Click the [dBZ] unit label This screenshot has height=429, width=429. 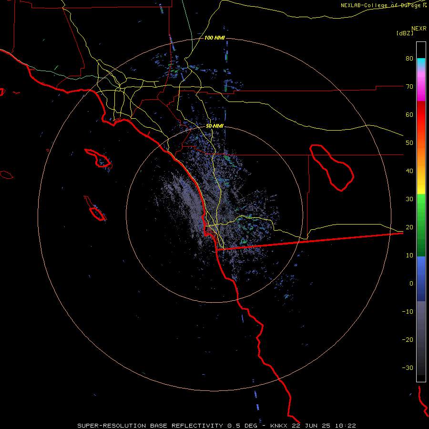point(405,33)
